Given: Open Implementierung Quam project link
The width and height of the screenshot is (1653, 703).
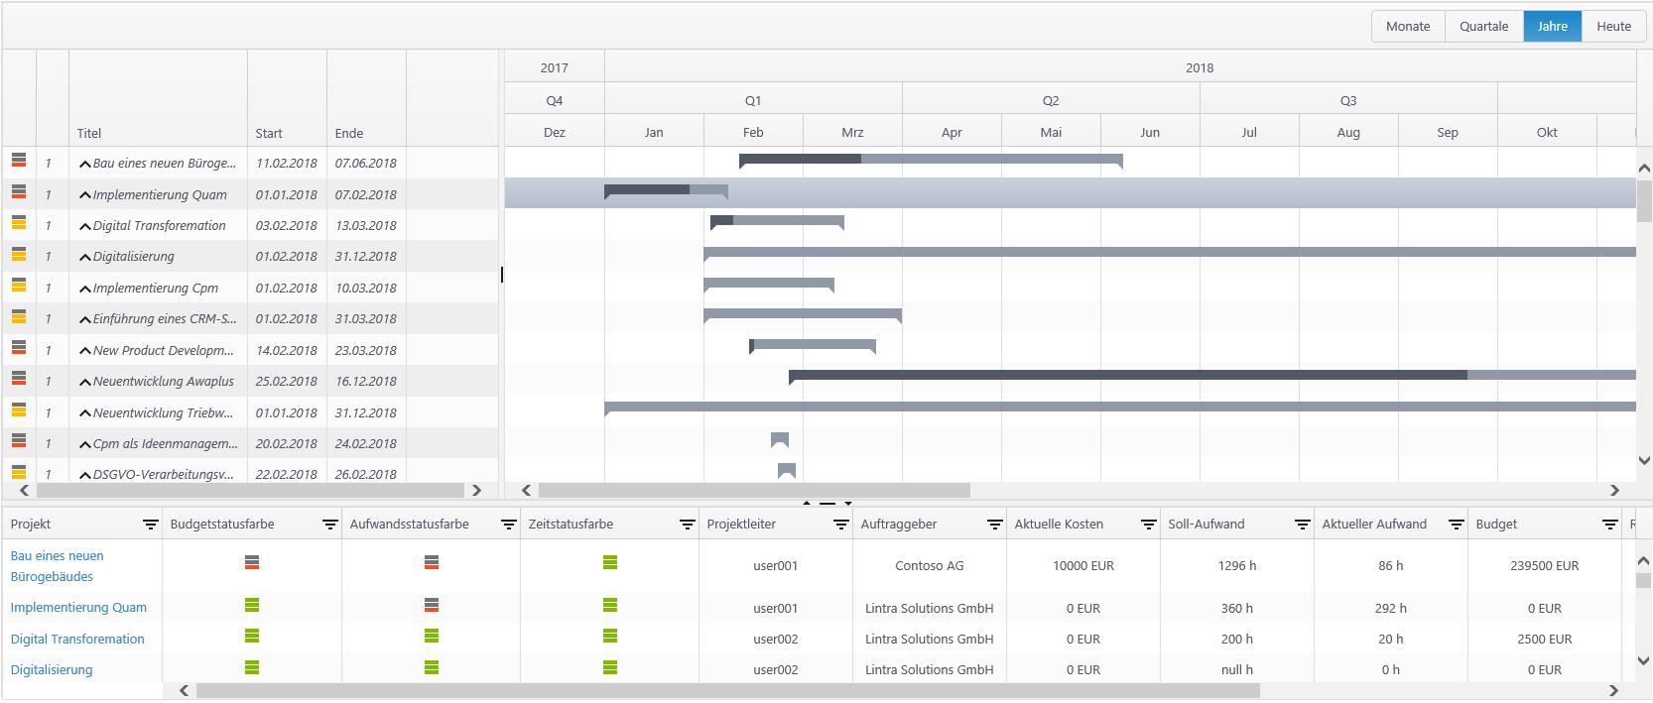Looking at the screenshot, I should pos(78,608).
